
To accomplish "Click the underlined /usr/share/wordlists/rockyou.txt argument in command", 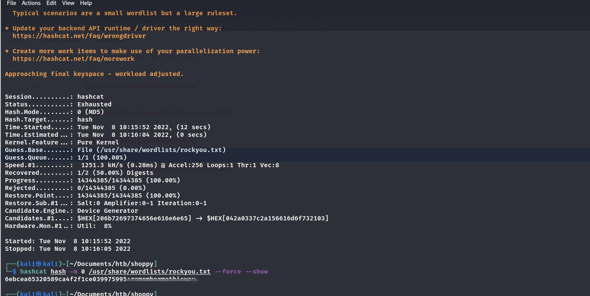I will click(150, 272).
